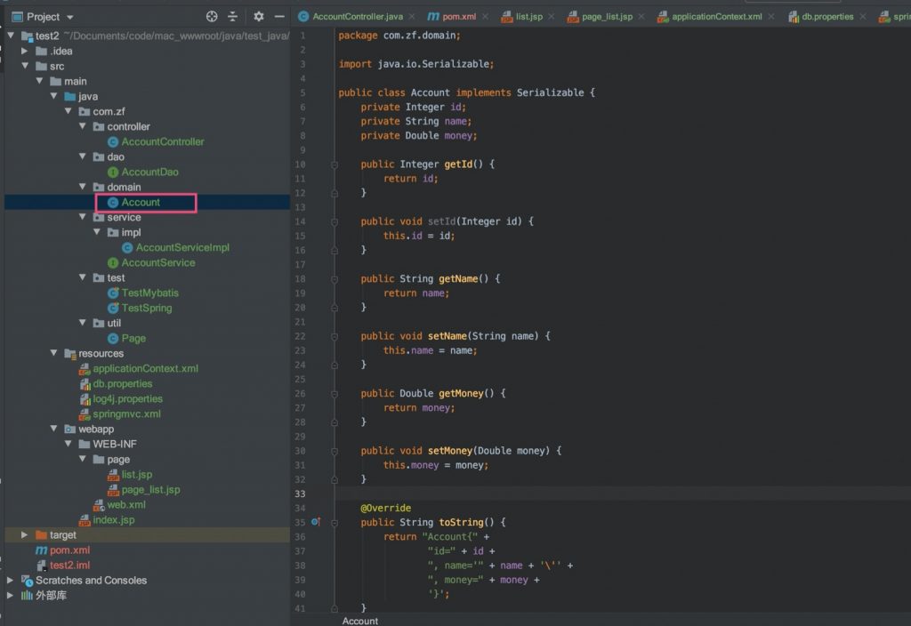The width and height of the screenshot is (911, 626).
Task: Collapse the dao package
Action: point(83,156)
